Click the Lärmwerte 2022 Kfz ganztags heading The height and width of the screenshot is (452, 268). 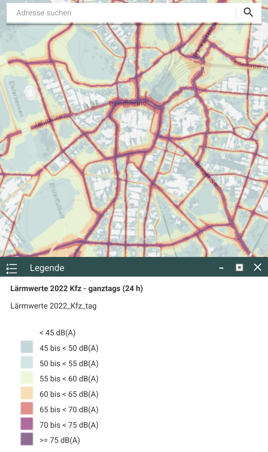[x=77, y=288]
